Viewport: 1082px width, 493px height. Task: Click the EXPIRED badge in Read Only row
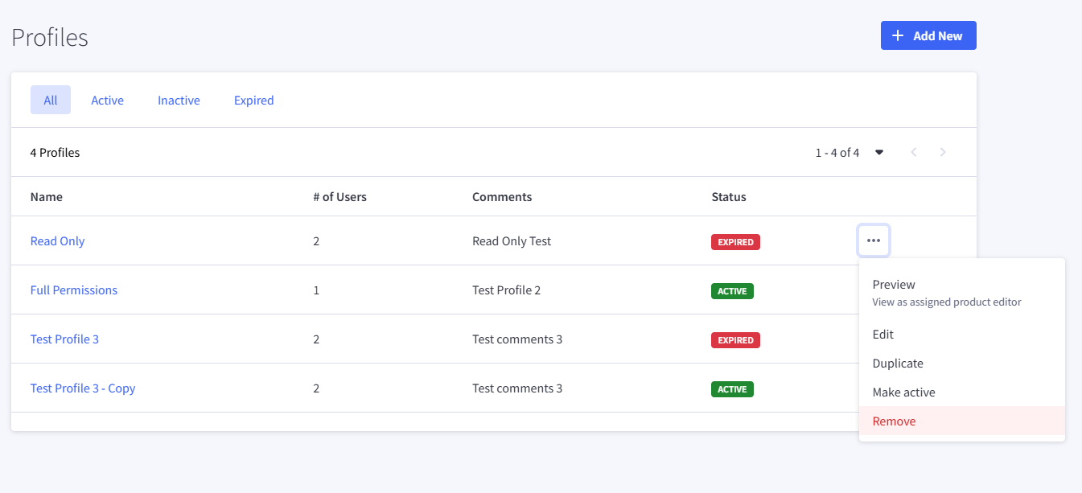(735, 241)
